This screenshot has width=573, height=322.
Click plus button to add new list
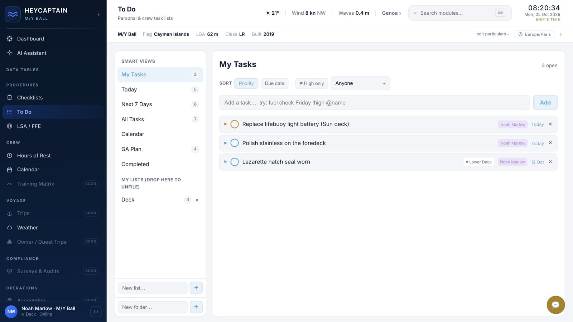(196, 288)
